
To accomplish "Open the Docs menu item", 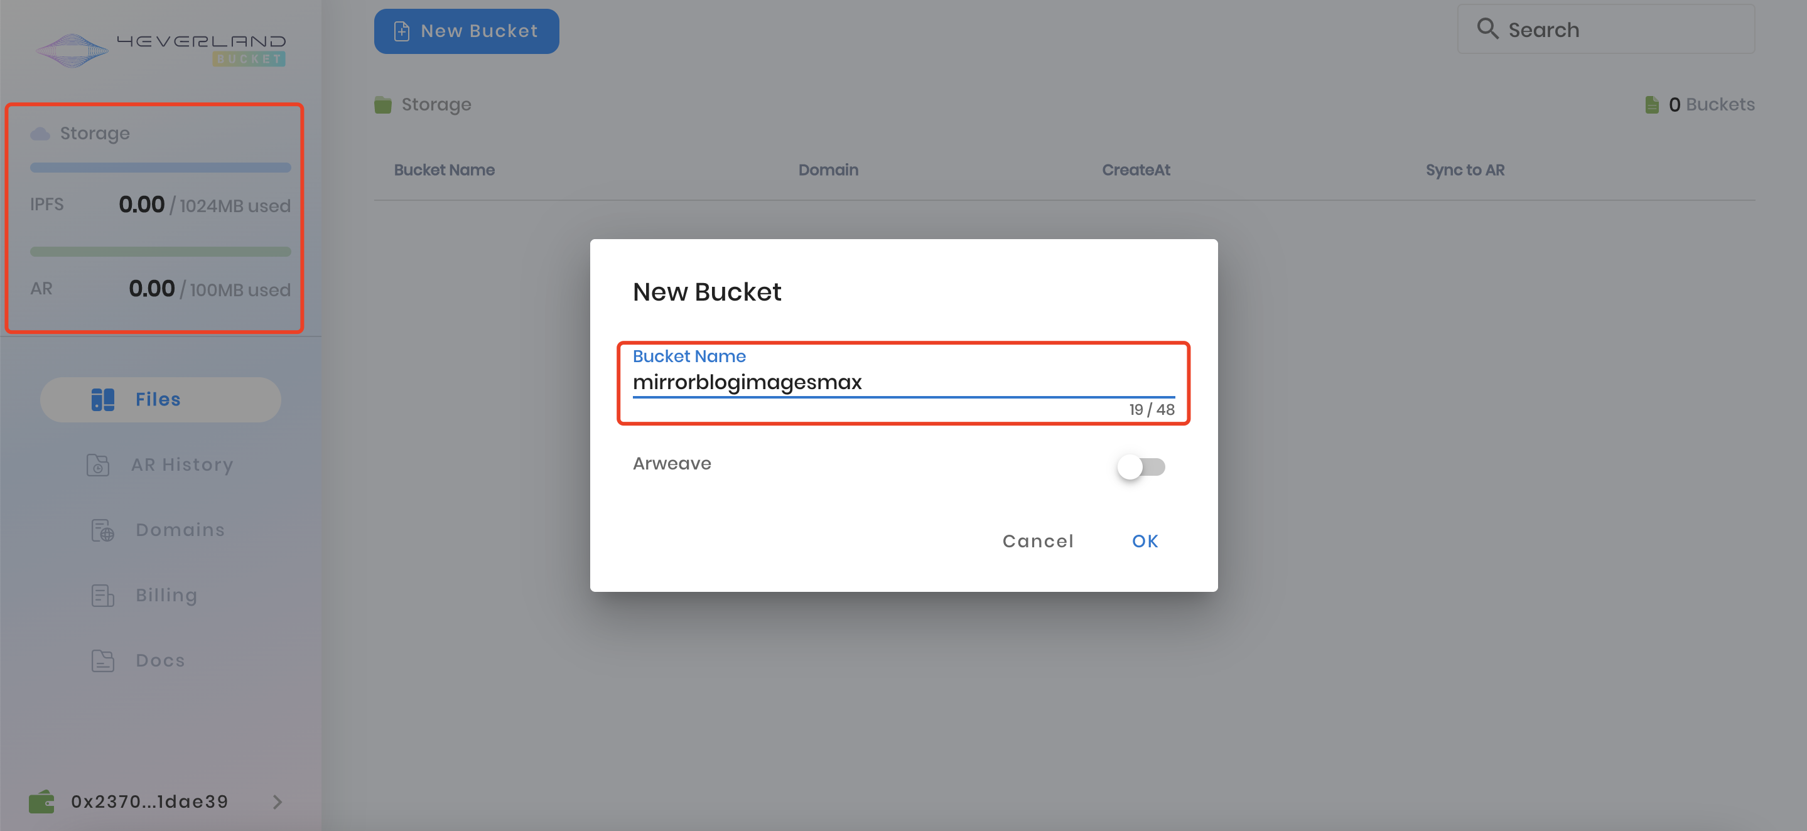I will 161,660.
